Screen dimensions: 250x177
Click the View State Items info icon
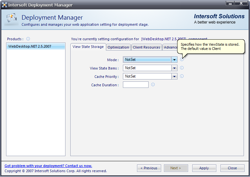point(182,68)
